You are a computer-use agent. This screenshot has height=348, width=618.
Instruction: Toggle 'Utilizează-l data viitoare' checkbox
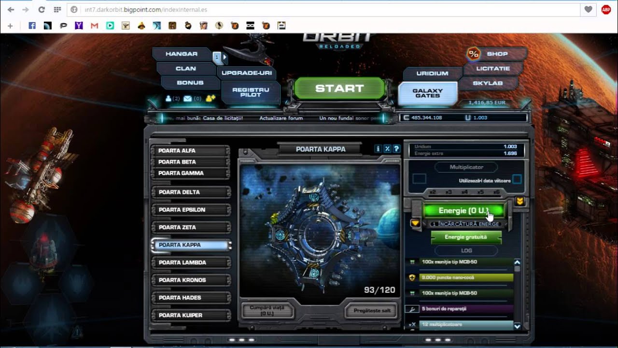click(x=517, y=180)
